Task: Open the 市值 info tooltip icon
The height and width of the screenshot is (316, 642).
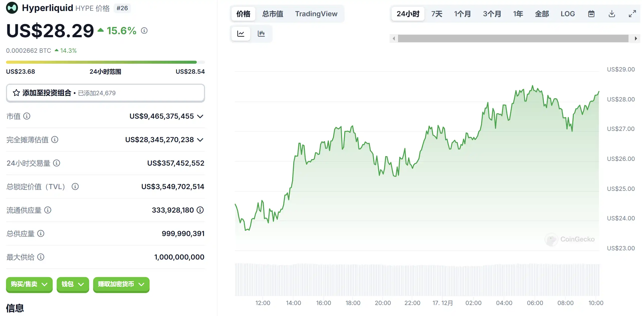Action: pyautogui.click(x=27, y=116)
